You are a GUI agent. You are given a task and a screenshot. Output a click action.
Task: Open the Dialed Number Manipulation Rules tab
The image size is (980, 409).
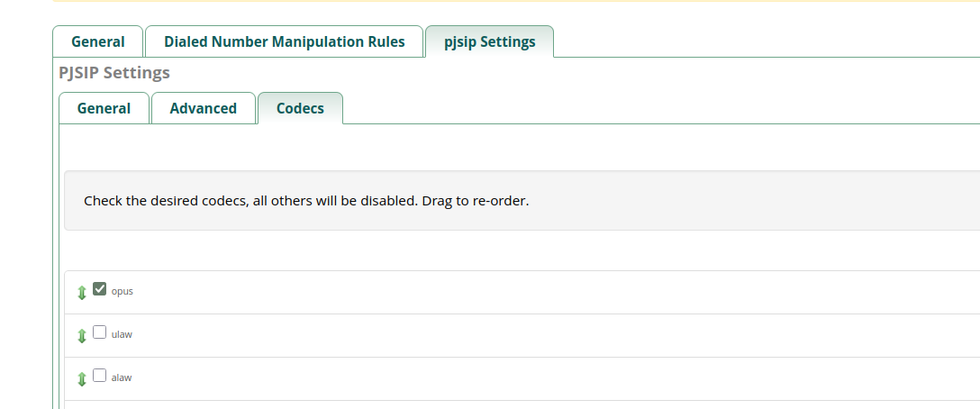click(x=284, y=41)
